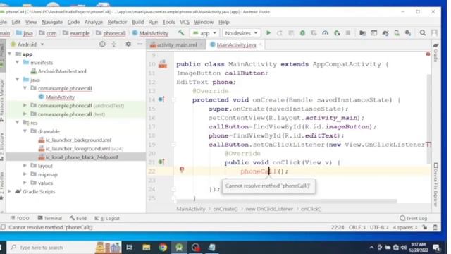This screenshot has height=254, width=451.
Task: Hide the Project panel with minus icon
Action: pyautogui.click(x=140, y=44)
